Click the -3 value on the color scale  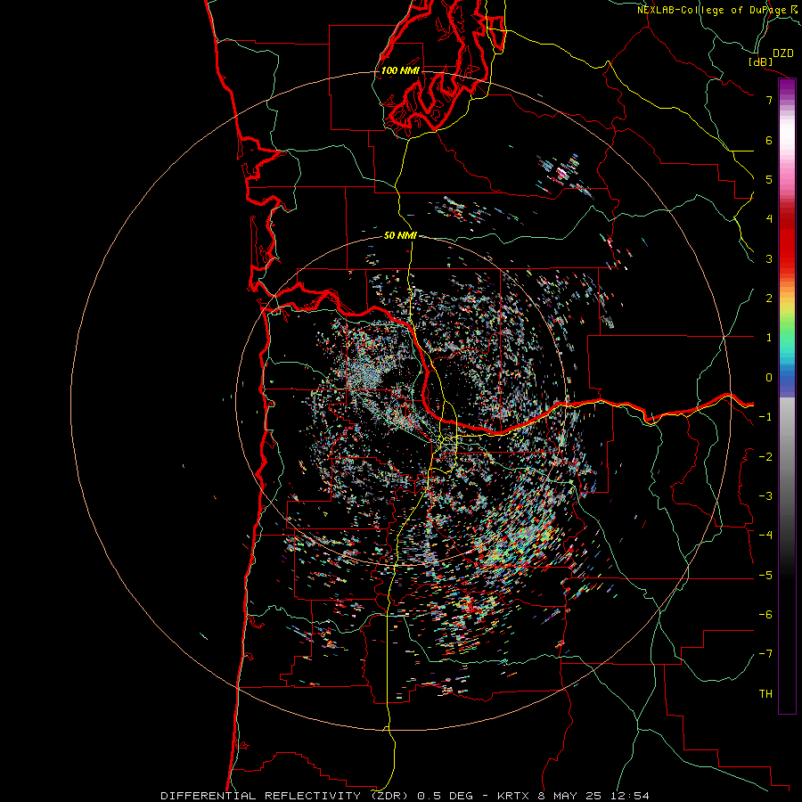tap(765, 496)
